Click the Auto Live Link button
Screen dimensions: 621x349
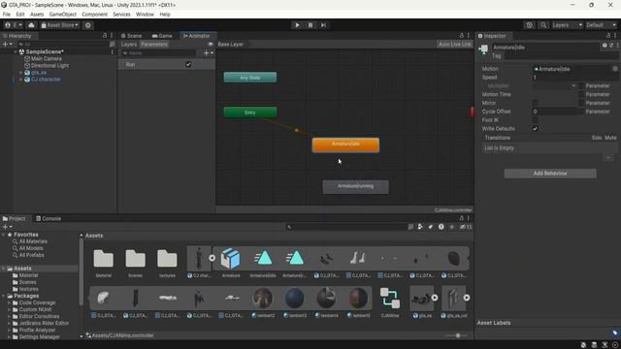455,45
